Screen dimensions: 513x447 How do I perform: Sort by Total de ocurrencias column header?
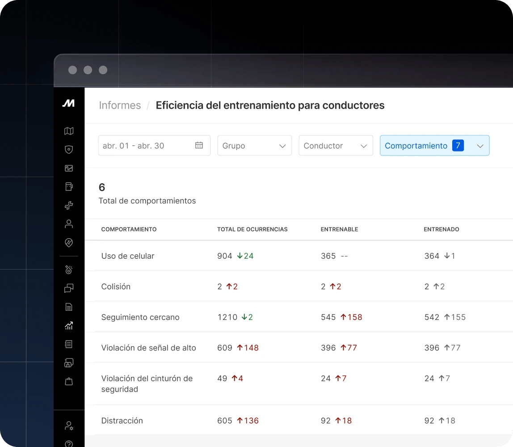click(x=252, y=229)
